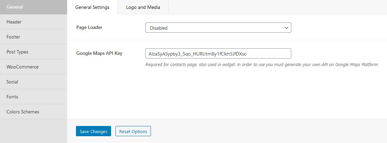Open the General section in sidebar

[33, 7]
